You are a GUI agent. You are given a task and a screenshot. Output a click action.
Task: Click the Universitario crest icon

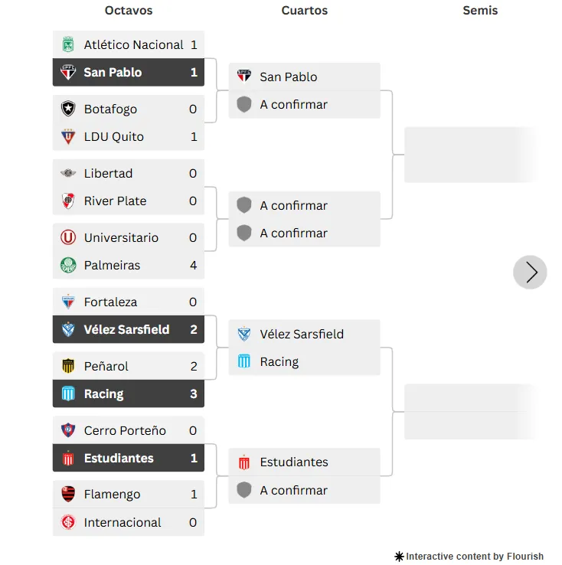68,237
